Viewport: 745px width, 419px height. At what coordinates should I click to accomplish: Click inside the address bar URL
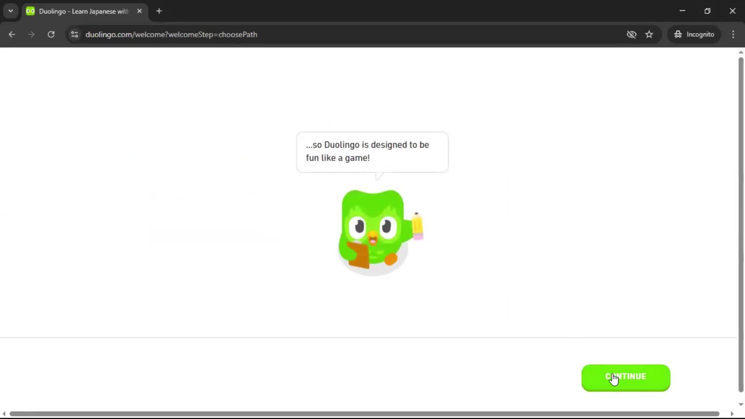pyautogui.click(x=171, y=34)
